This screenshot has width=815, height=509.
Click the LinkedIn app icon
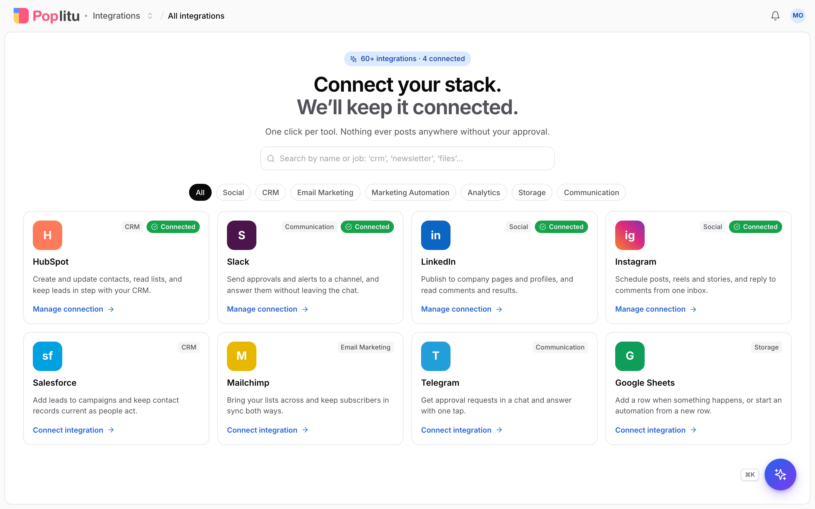pos(436,235)
